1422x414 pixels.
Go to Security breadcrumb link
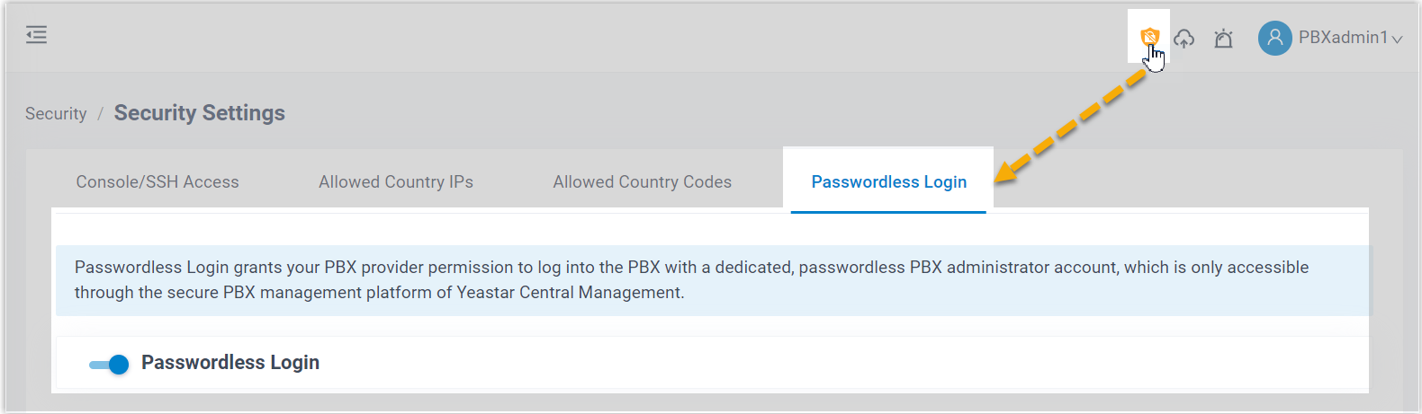click(x=56, y=114)
